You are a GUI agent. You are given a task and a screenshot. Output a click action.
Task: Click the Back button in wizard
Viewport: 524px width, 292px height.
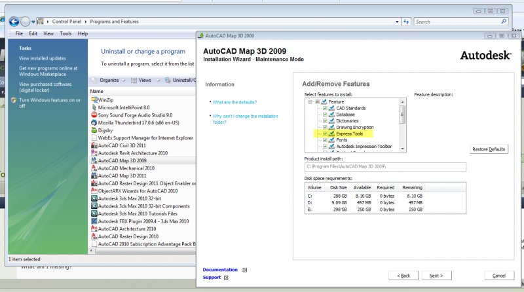click(x=403, y=276)
